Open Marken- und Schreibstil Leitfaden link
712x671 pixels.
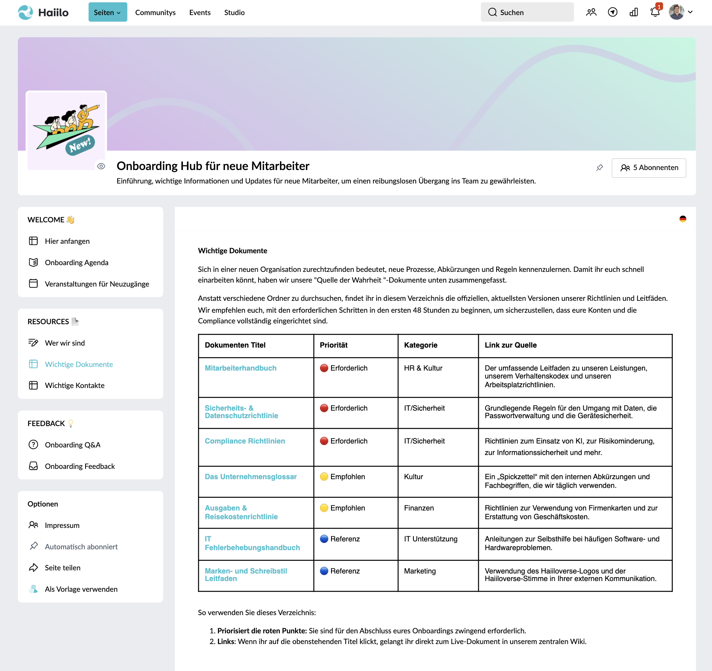pos(246,575)
